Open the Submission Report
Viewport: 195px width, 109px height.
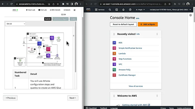tap(60, 19)
